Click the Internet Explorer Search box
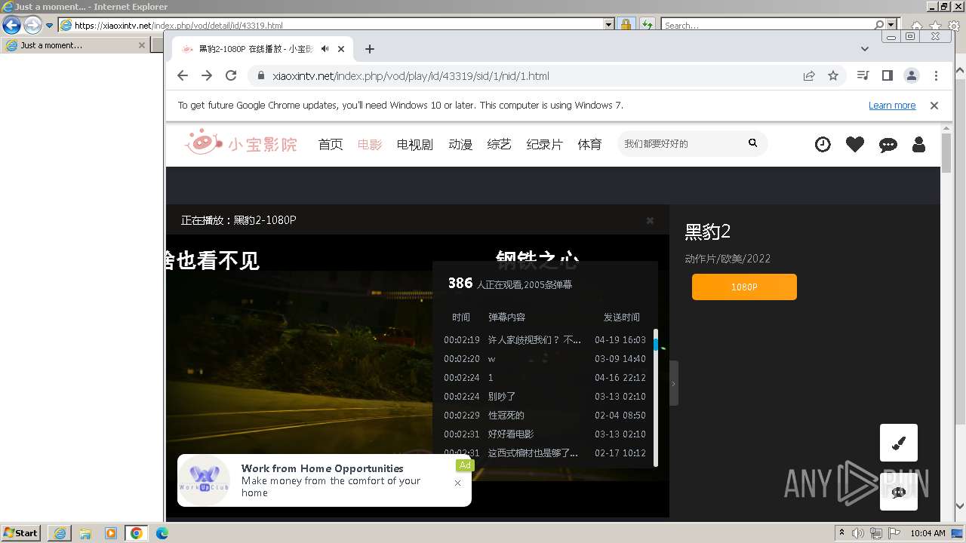 (768, 25)
